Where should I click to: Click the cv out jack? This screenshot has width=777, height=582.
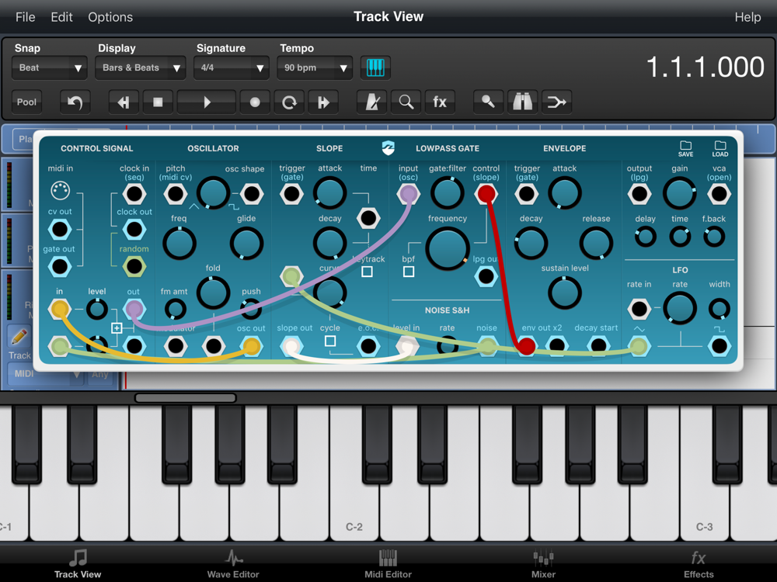(60, 230)
